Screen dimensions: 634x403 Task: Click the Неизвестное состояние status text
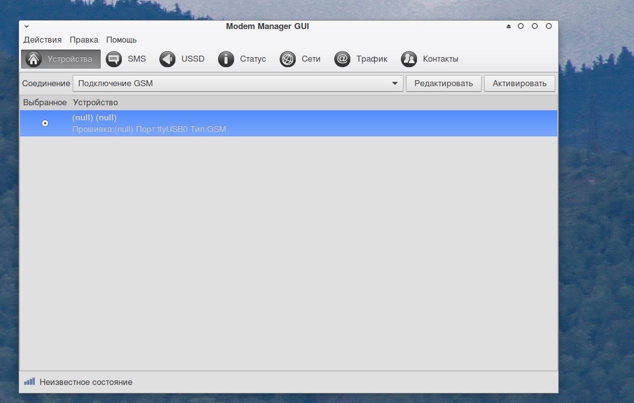point(86,382)
